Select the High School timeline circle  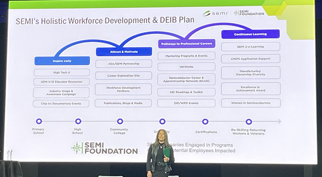coord(78,121)
